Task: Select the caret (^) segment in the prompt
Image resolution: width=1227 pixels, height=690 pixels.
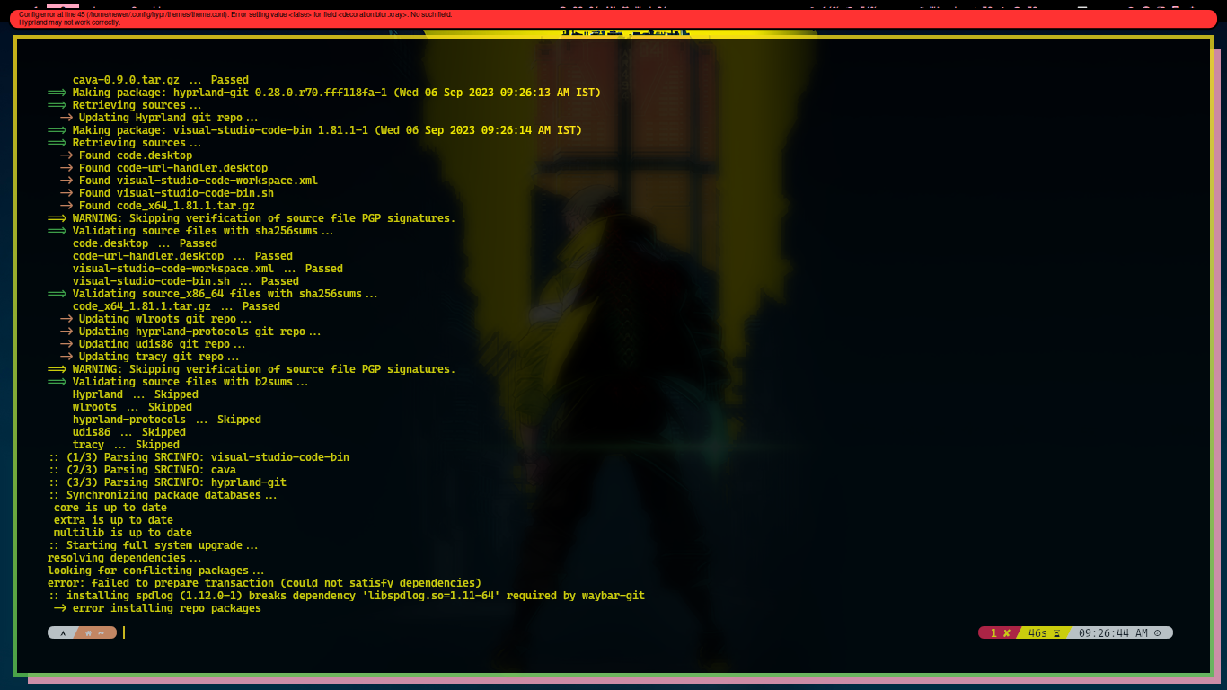Action: (x=63, y=632)
